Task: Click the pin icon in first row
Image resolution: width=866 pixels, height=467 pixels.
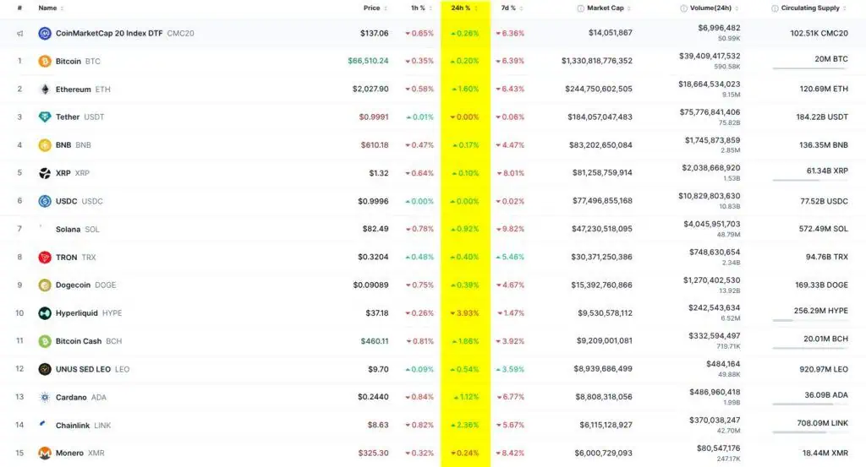Action: click(x=19, y=34)
